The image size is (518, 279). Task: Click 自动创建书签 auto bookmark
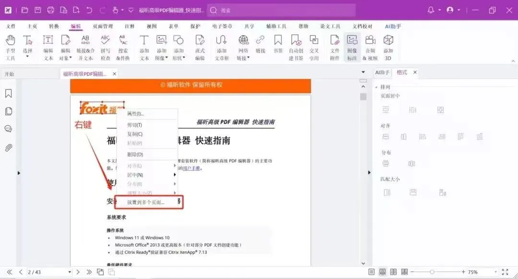296,47
